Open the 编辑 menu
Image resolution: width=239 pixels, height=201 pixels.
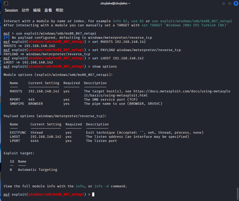click(x=37, y=10)
